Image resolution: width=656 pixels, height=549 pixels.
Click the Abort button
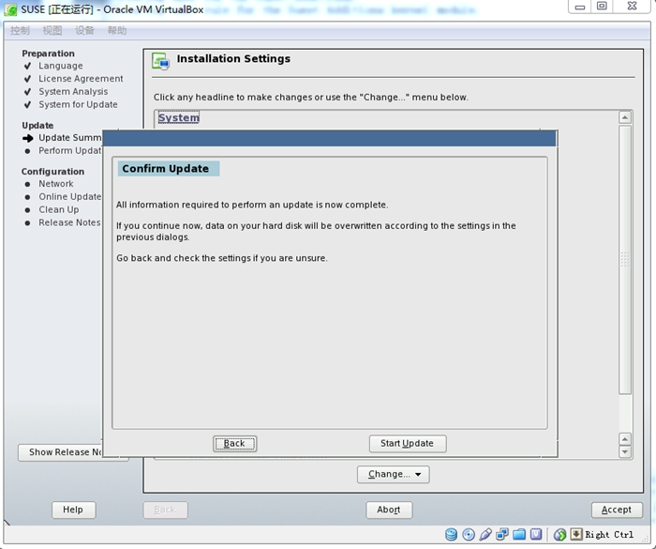(x=389, y=510)
